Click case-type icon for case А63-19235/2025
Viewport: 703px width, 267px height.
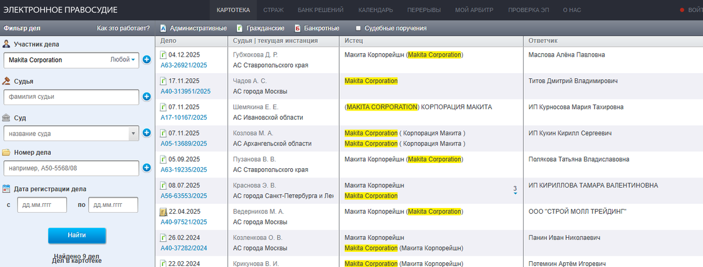[163, 159]
